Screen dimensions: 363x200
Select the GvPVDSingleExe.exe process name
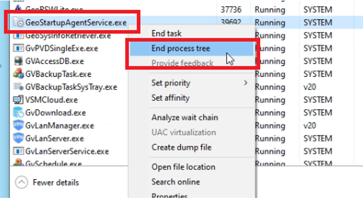pos(62,49)
